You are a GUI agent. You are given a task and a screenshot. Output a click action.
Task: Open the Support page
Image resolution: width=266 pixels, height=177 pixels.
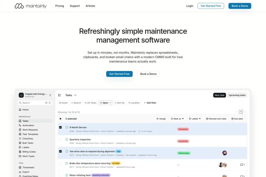point(75,6)
